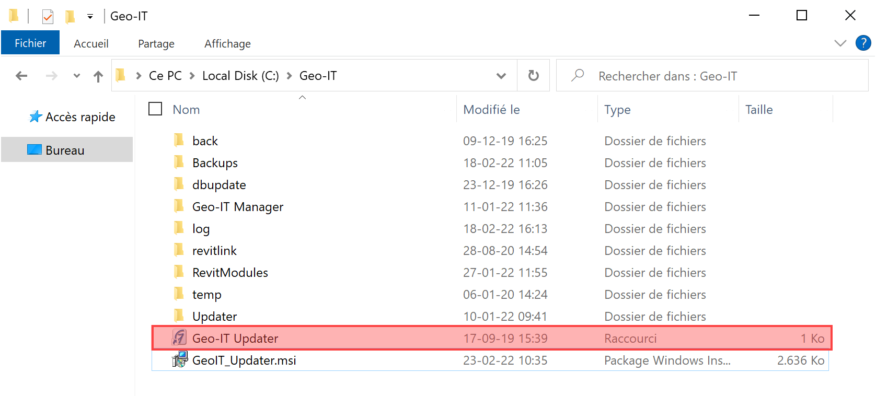Select the Geo-IT Updater shortcut name
Image resolution: width=876 pixels, height=396 pixels.
tap(235, 338)
